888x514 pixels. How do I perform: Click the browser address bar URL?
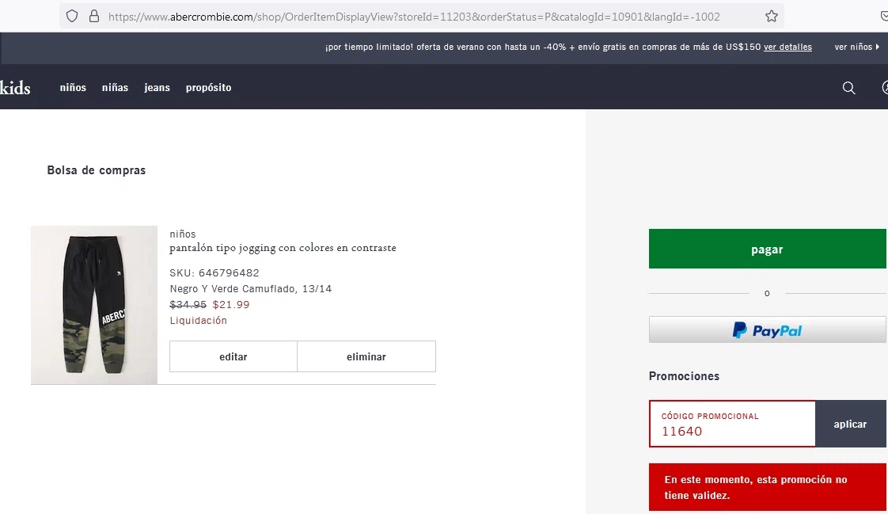click(x=414, y=17)
